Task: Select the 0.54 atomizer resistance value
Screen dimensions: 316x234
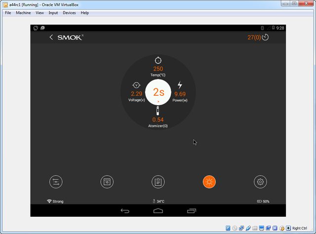Action: (158, 120)
